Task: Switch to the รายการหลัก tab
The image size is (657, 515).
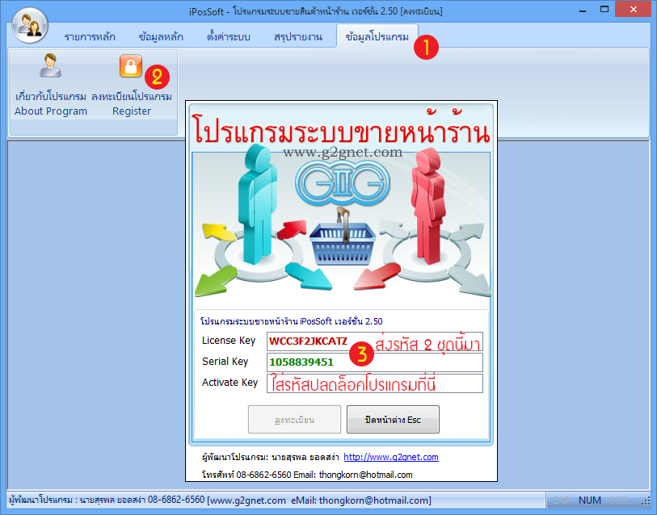Action: tap(90, 37)
